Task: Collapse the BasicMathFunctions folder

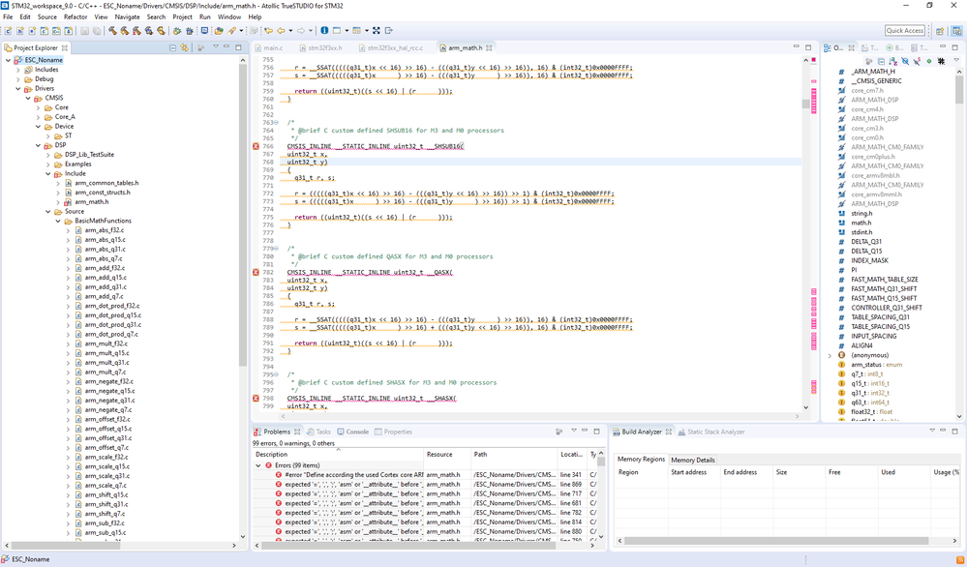Action: [x=59, y=221]
